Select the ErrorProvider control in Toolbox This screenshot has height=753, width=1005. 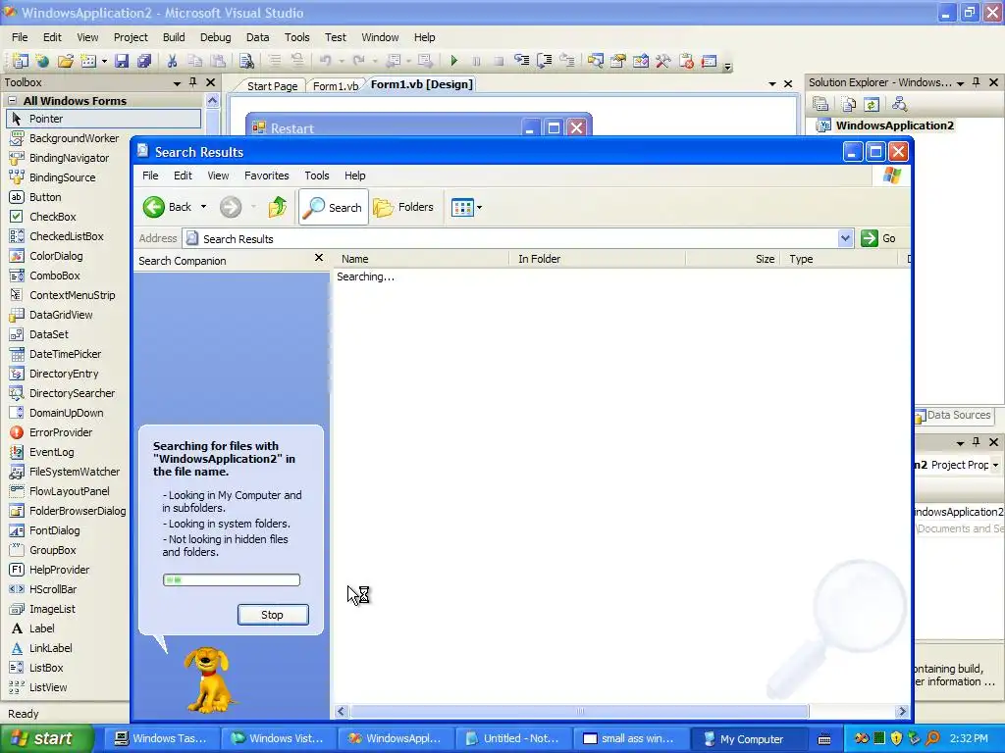click(x=61, y=432)
